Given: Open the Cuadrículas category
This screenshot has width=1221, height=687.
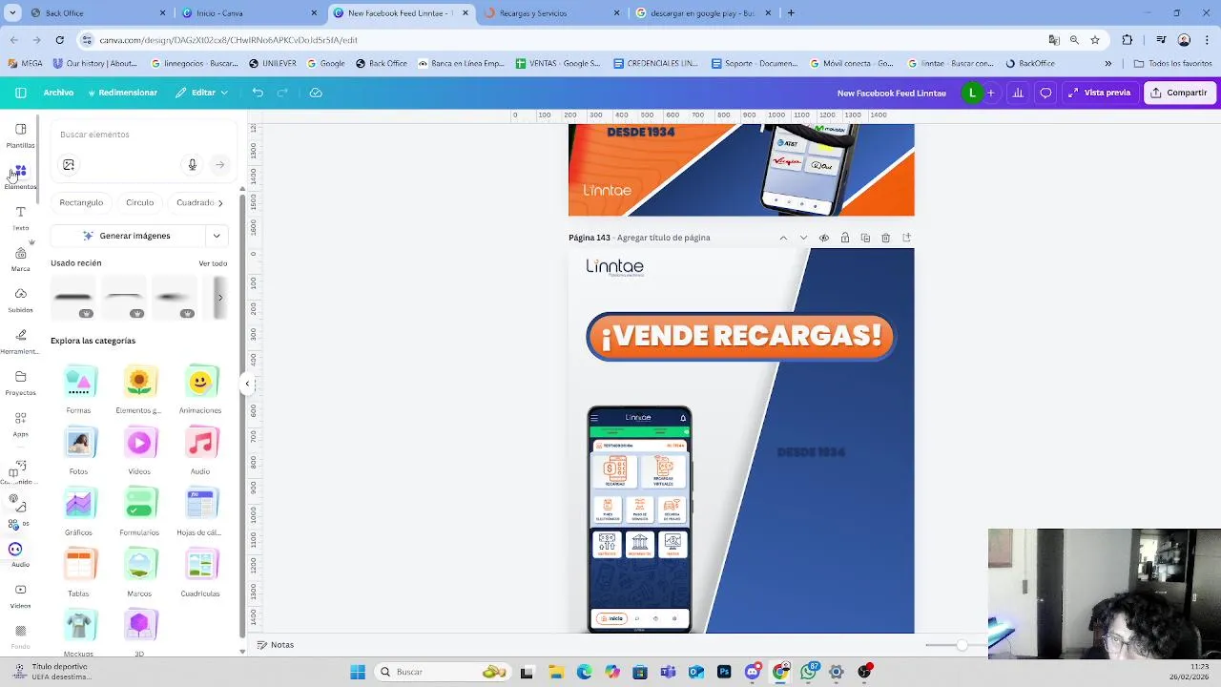Looking at the screenshot, I should click(x=200, y=572).
